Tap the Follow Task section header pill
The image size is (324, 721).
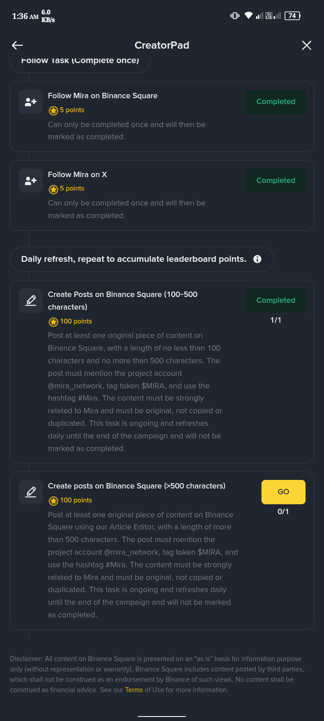(80, 62)
